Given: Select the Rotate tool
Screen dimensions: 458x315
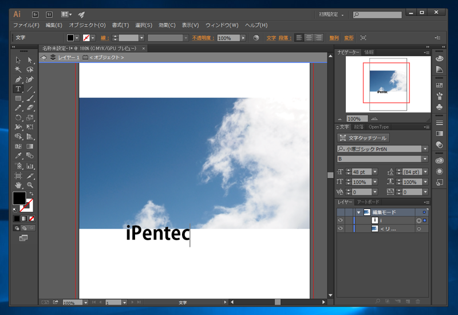Looking at the screenshot, I should [x=18, y=117].
